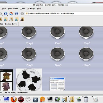Launch Firefox from the dock
The width and height of the screenshot is (103, 103).
pyautogui.click(x=14, y=99)
